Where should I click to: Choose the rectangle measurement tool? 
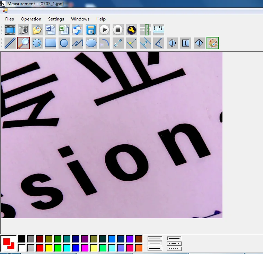point(51,43)
